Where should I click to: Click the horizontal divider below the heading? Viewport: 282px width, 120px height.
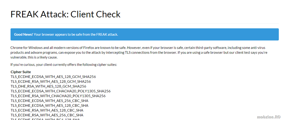145,24
